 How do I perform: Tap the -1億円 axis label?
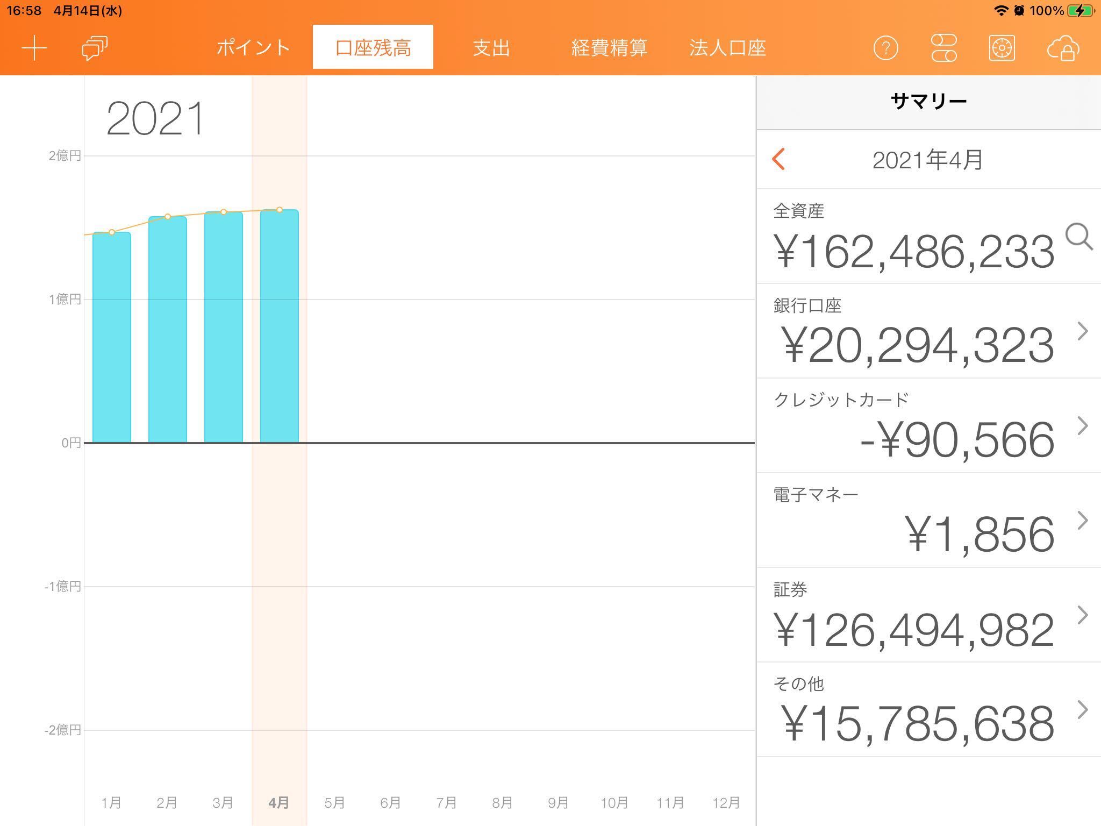pyautogui.click(x=62, y=586)
